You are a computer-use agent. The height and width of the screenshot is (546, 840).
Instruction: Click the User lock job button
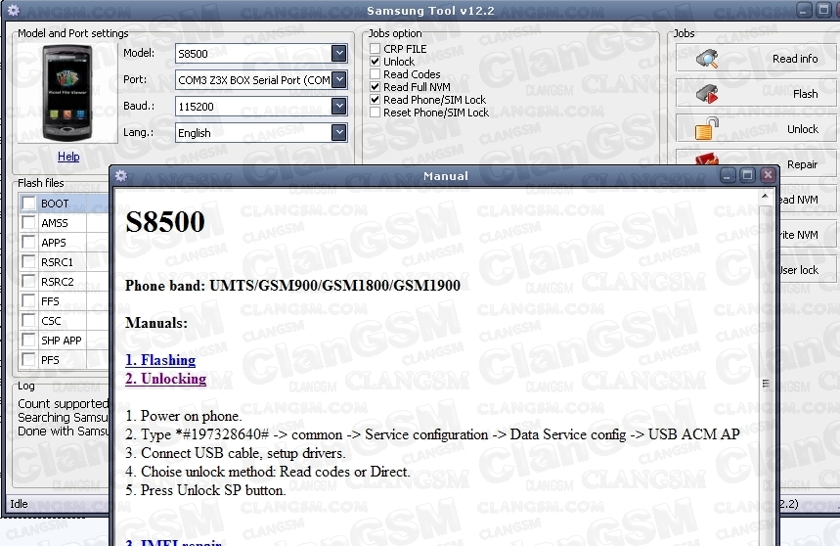pos(808,270)
